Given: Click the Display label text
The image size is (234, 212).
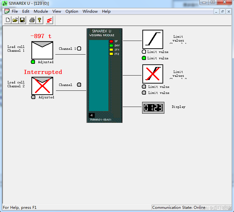Looking at the screenshot, I should (x=178, y=107).
